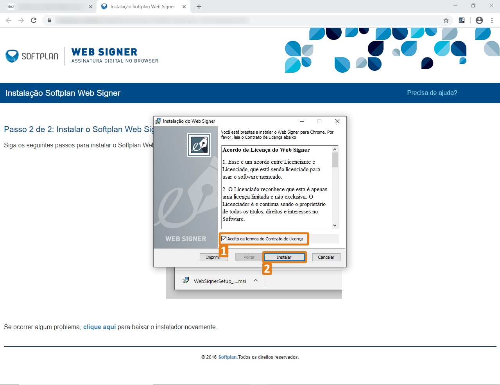Click the © 2016 copyright text
Viewport: 500px width, 385px height.
click(209, 357)
